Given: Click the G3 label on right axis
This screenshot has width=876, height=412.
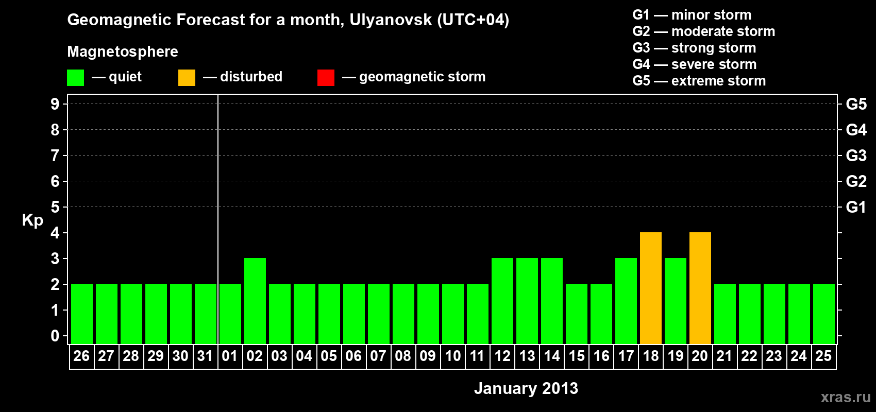Looking at the screenshot, I should 856,156.
